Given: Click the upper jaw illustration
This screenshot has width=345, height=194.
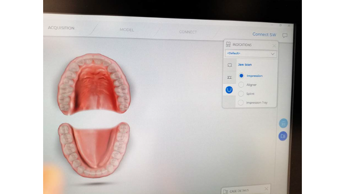Looking at the screenshot, I should [94, 84].
